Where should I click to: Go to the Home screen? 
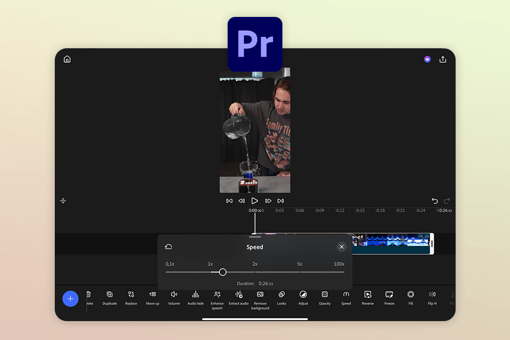[x=67, y=59]
